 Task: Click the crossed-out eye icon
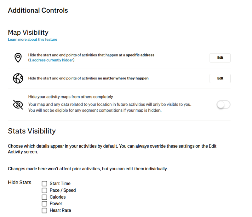click(18, 104)
